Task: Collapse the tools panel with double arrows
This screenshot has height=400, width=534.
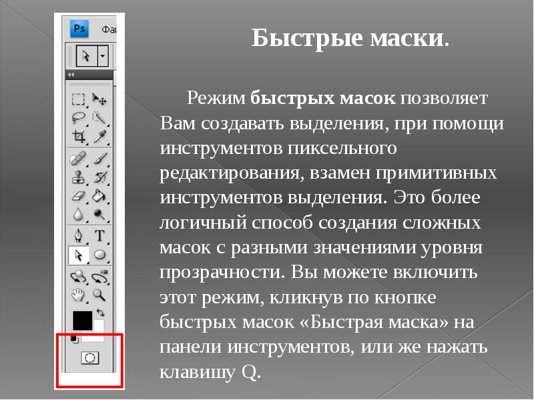Action: pyautogui.click(x=70, y=75)
